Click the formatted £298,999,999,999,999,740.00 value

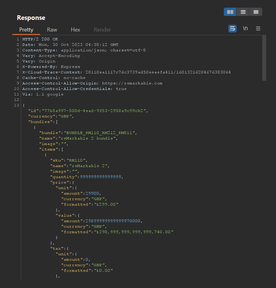tap(134, 232)
